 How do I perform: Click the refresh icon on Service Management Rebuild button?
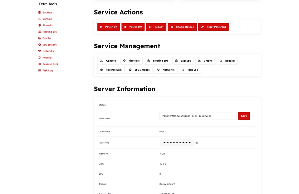221,61
